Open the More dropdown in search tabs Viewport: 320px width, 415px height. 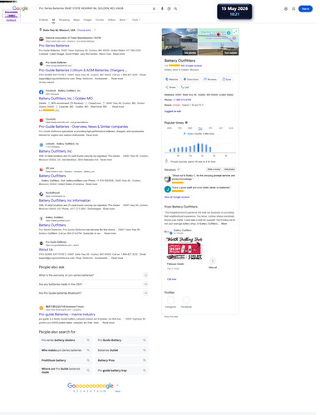[123, 20]
